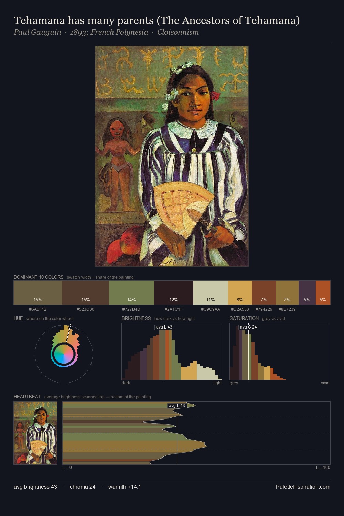
Task: Open the main Tehamana painting image
Action: [172, 156]
